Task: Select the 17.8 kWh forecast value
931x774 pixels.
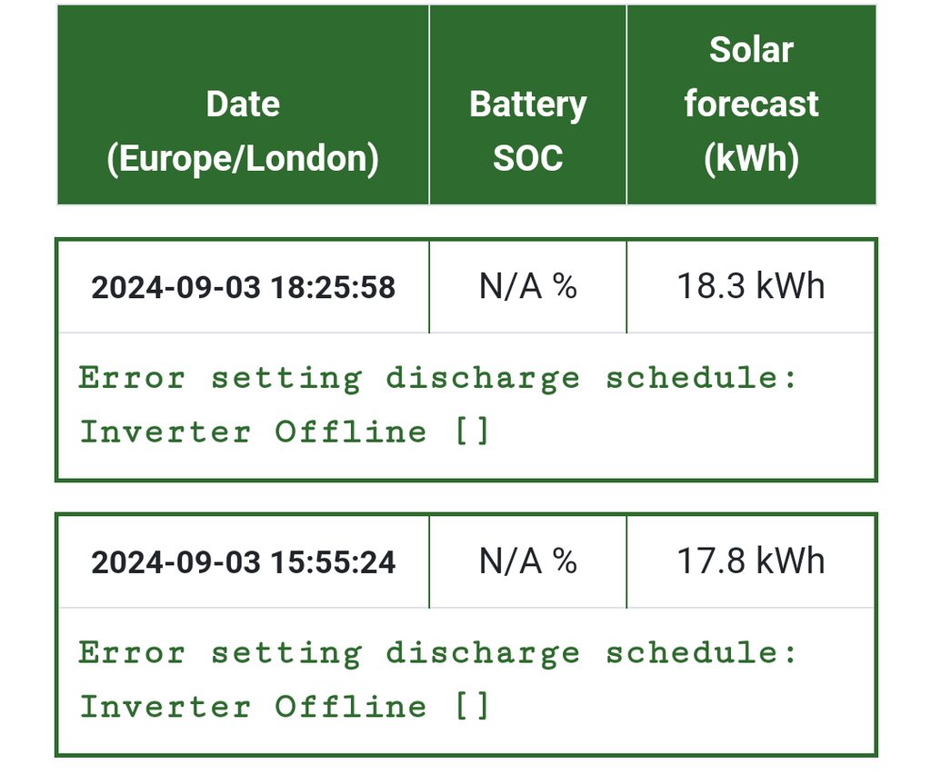Action: [x=751, y=562]
